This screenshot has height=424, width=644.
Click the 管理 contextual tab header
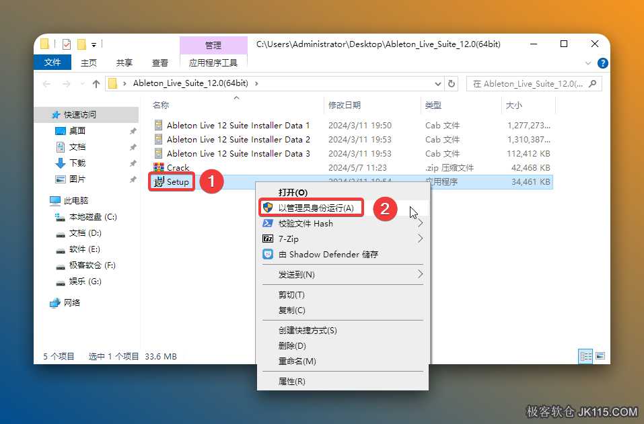point(213,45)
